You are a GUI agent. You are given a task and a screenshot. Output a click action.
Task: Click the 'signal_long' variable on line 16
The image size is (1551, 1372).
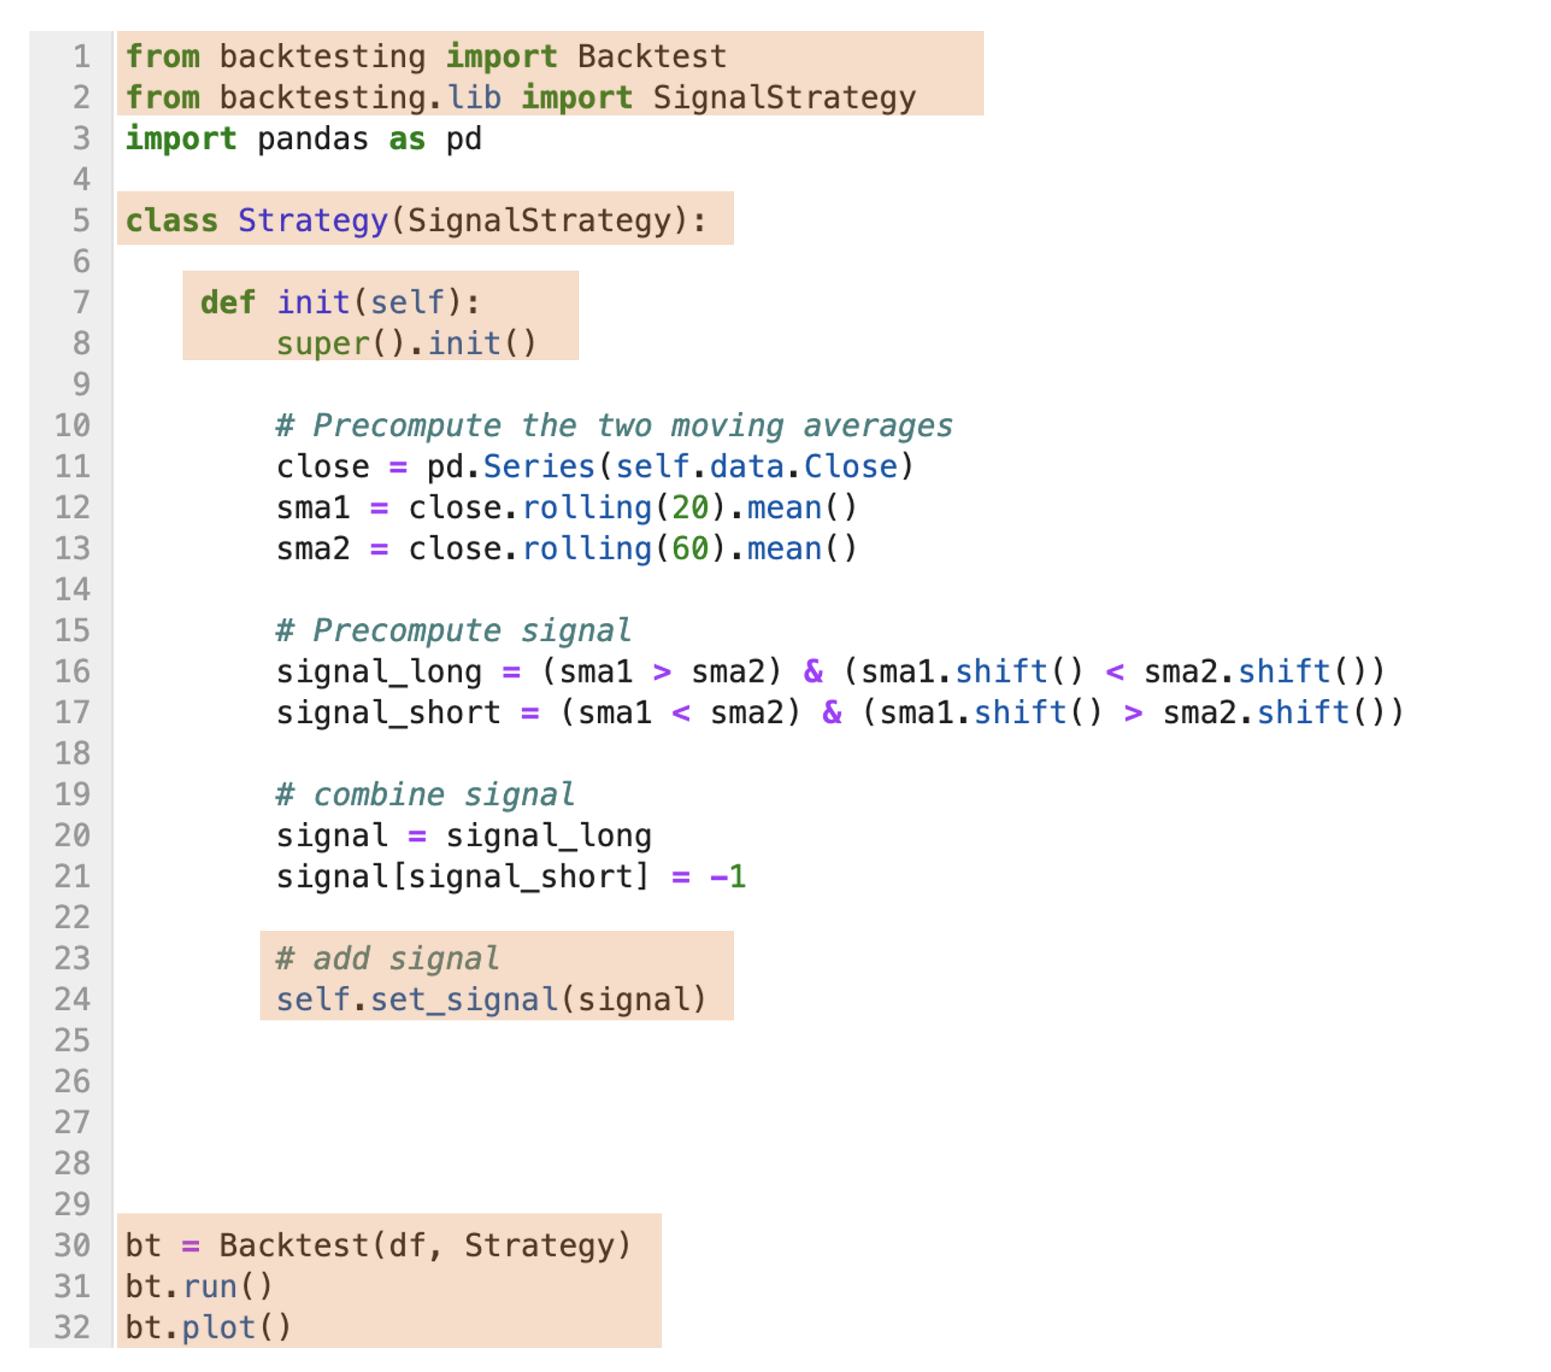(x=378, y=671)
